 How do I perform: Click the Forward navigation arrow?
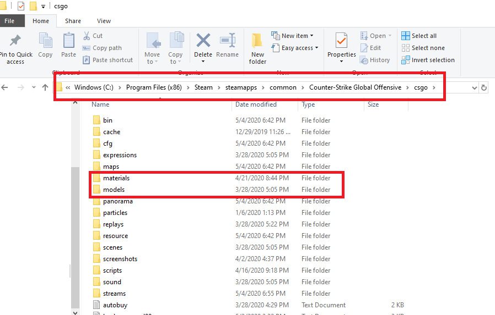point(20,87)
